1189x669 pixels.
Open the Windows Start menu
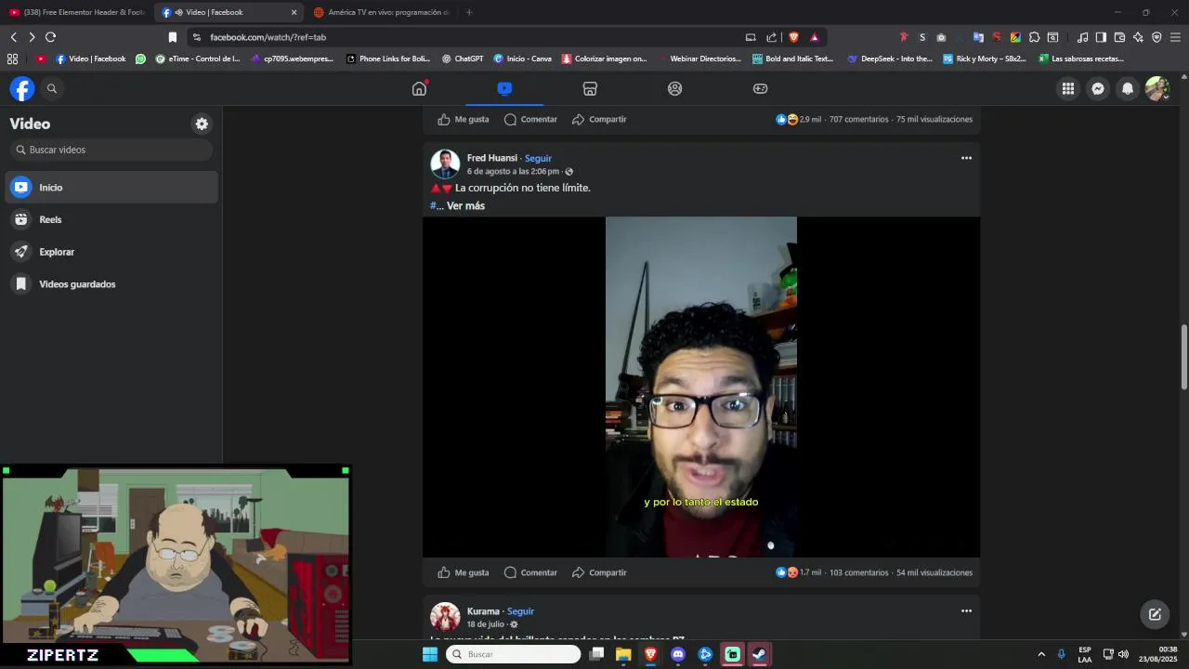(430, 654)
